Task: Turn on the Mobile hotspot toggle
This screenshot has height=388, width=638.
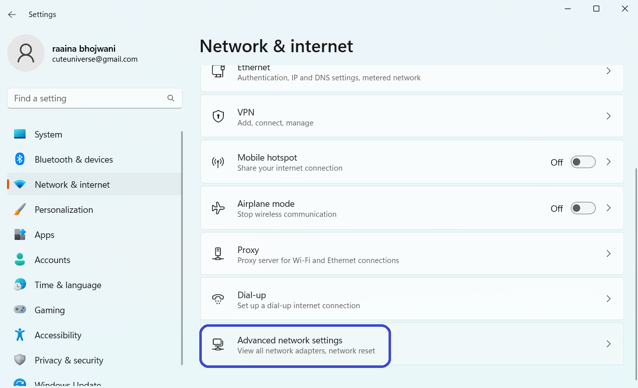Action: click(x=583, y=162)
